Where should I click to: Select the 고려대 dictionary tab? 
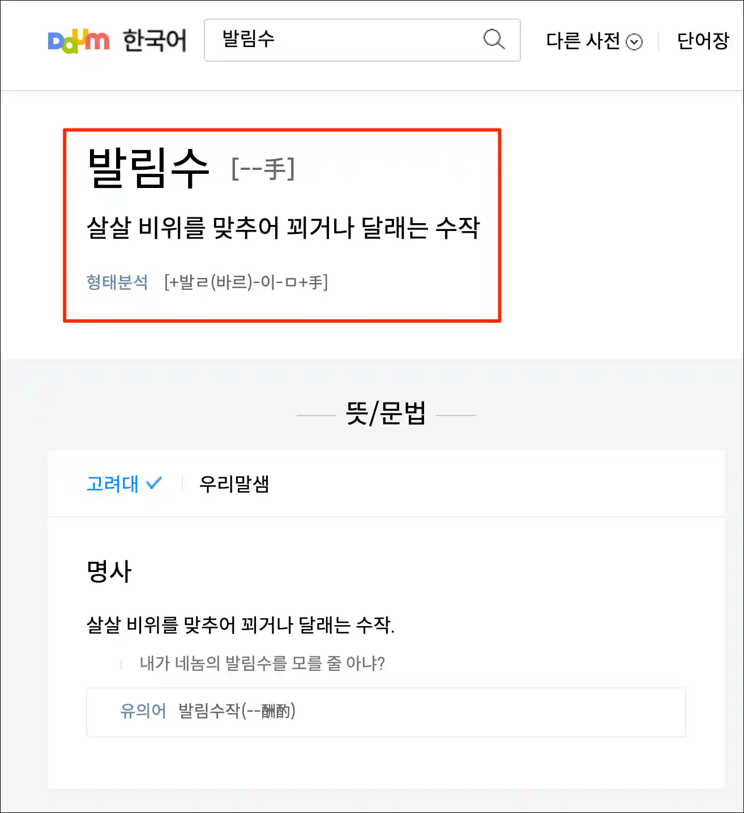(124, 484)
